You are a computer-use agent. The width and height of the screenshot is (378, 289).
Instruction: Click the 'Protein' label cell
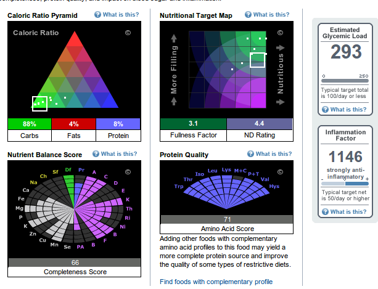pos(118,136)
